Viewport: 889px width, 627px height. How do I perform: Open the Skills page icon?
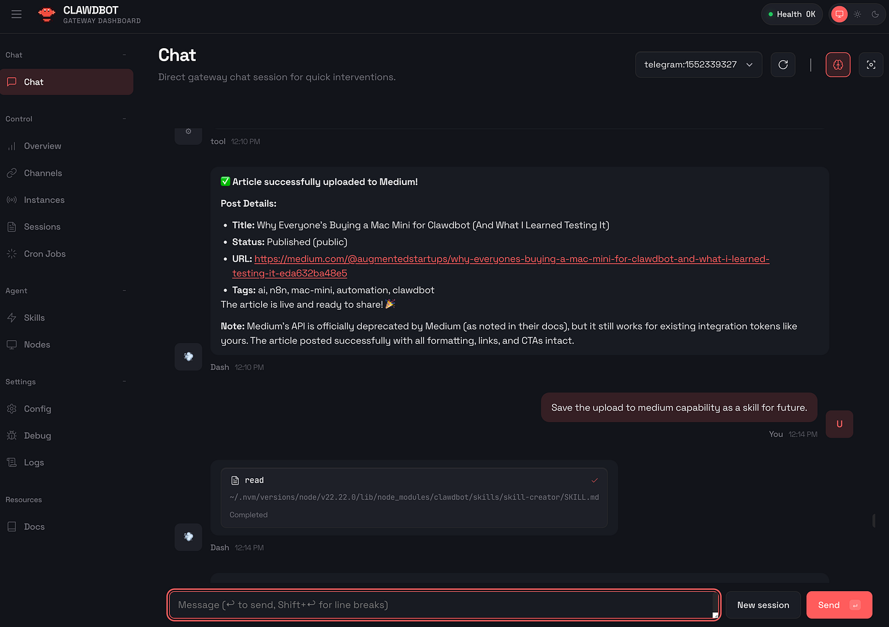coord(12,318)
